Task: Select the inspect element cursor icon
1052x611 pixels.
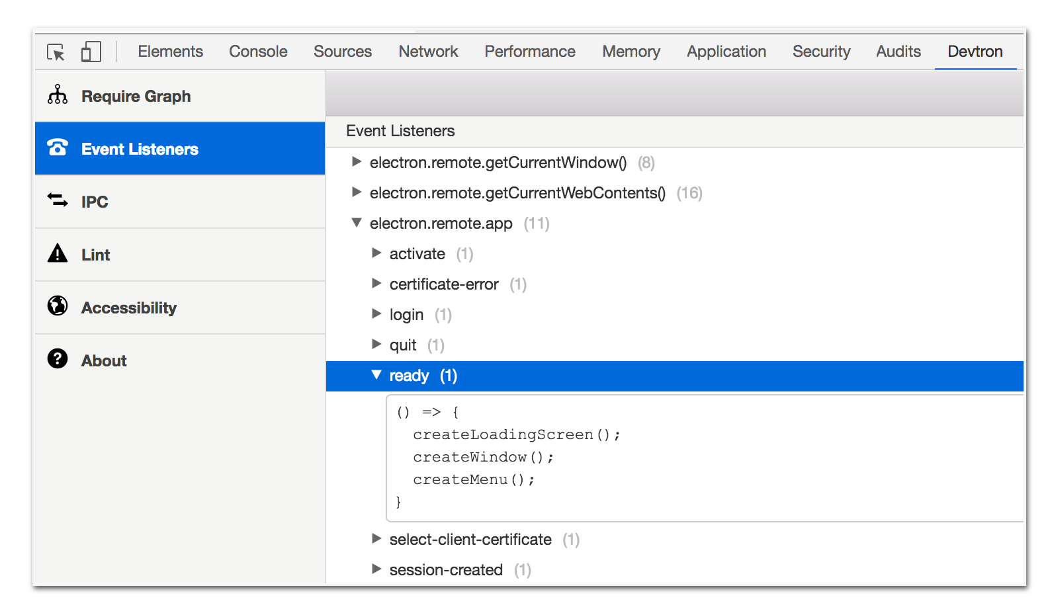Action: pyautogui.click(x=56, y=52)
